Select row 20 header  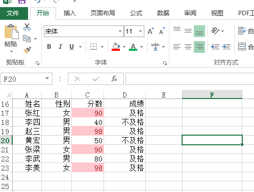click(6, 140)
